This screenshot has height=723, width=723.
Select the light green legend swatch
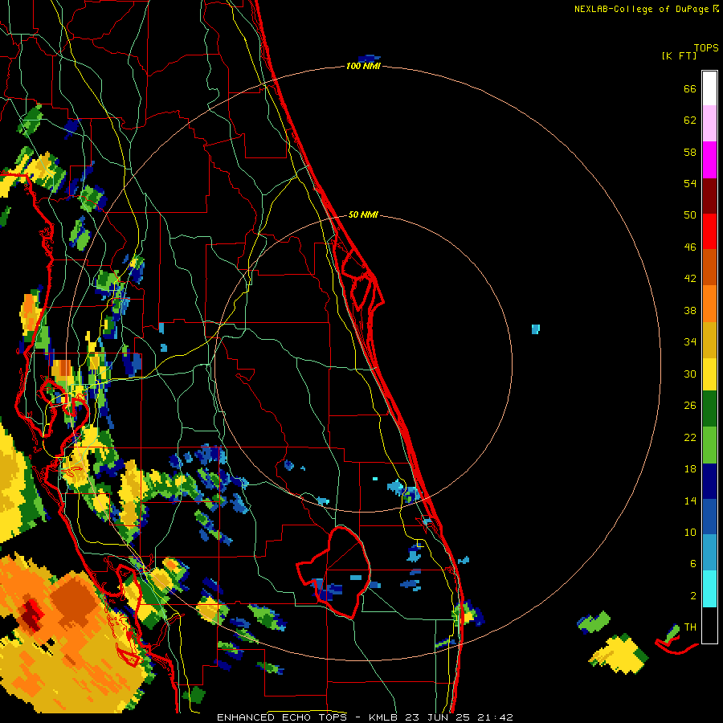[709, 445]
